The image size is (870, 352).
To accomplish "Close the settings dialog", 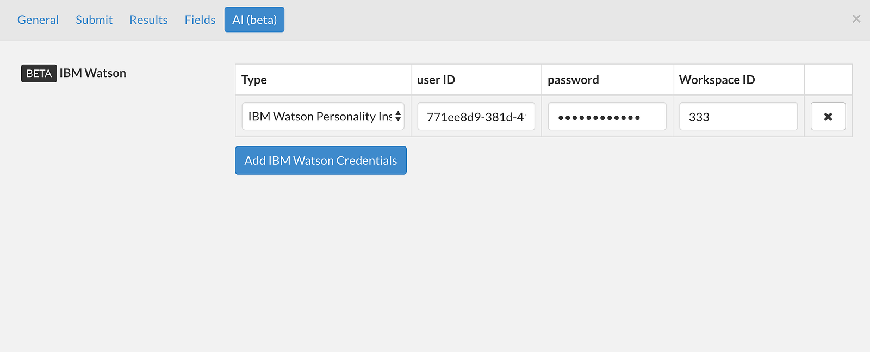I will pos(856,19).
